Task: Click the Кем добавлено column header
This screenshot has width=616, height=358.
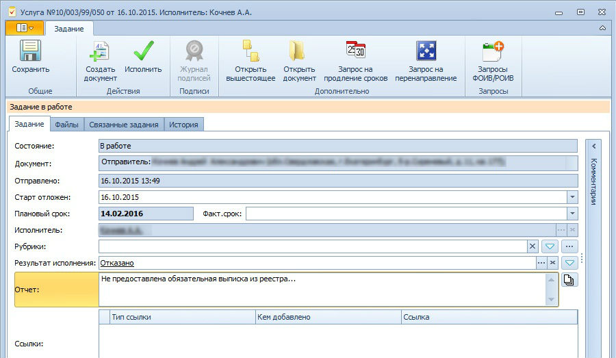Action: tap(329, 317)
